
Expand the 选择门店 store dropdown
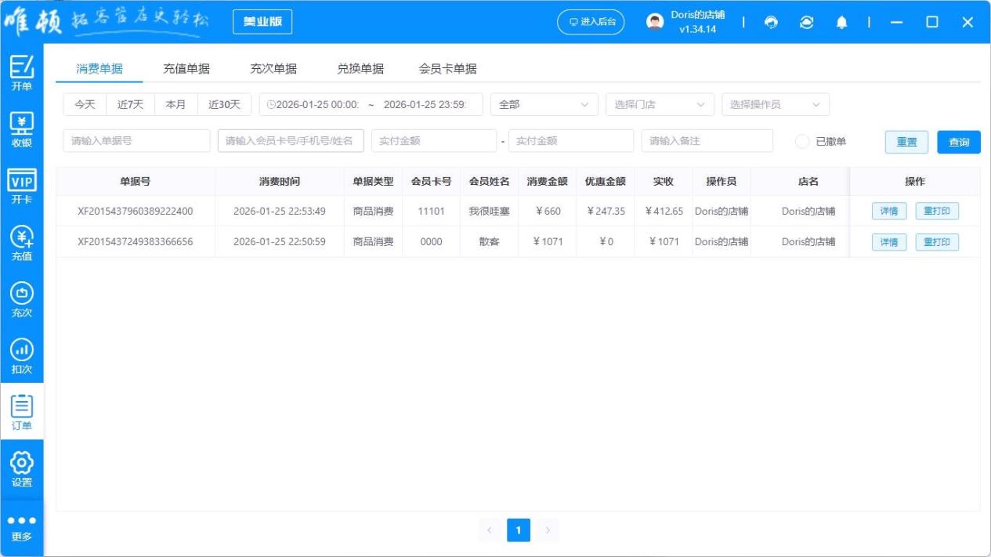pyautogui.click(x=660, y=104)
